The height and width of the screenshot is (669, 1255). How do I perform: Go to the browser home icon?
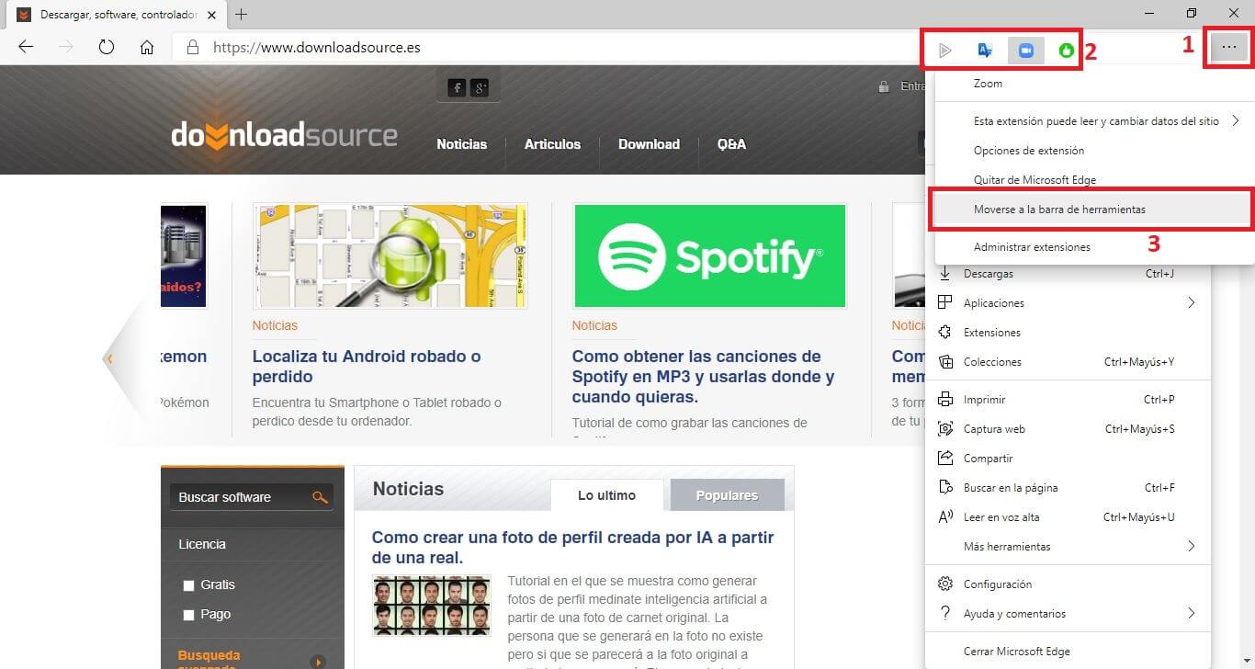[147, 48]
